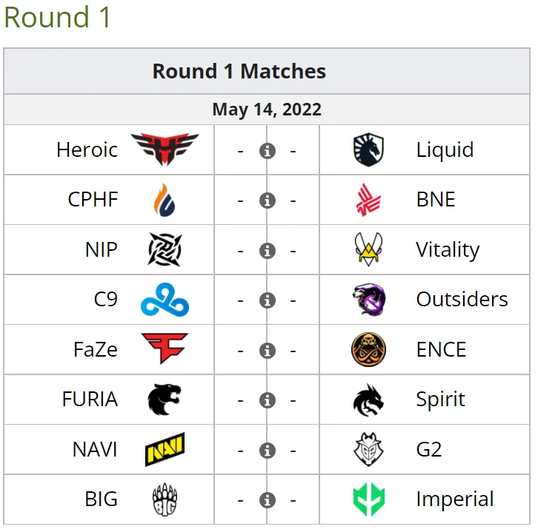This screenshot has width=538, height=532.
Task: Click the Spirit dragon logo
Action: (368, 400)
